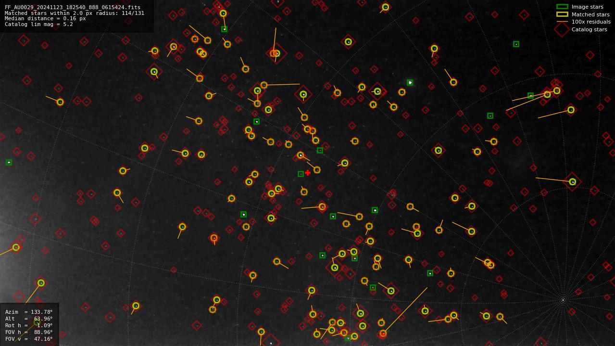Image resolution: width=615 pixels, height=346 pixels.
Task: Click the pole point where grid lines converge
Action: tap(563, 300)
